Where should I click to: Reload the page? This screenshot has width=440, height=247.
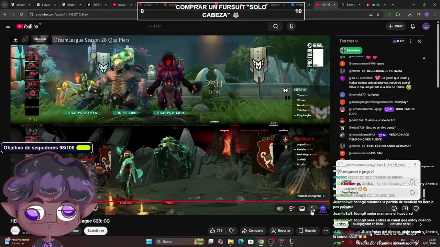point(21,14)
